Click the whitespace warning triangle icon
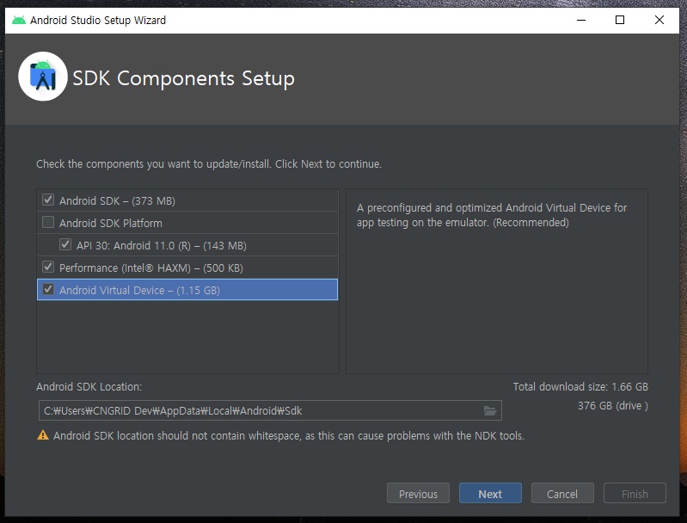This screenshot has height=523, width=687. click(x=43, y=435)
